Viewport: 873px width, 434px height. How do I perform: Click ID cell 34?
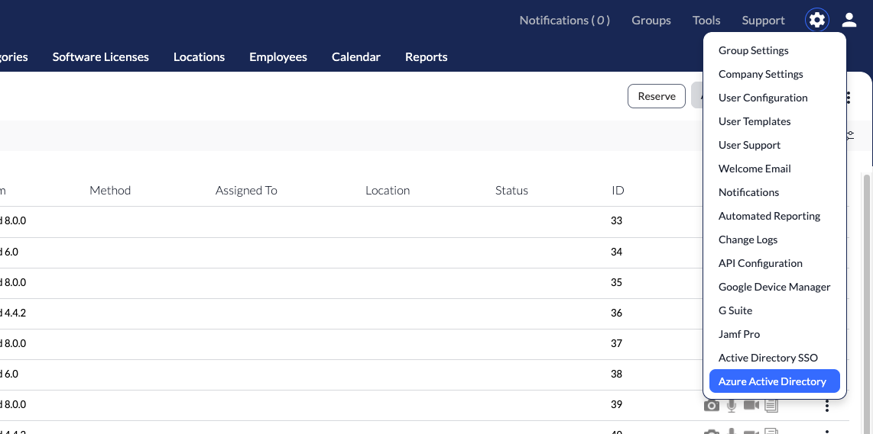(x=616, y=252)
